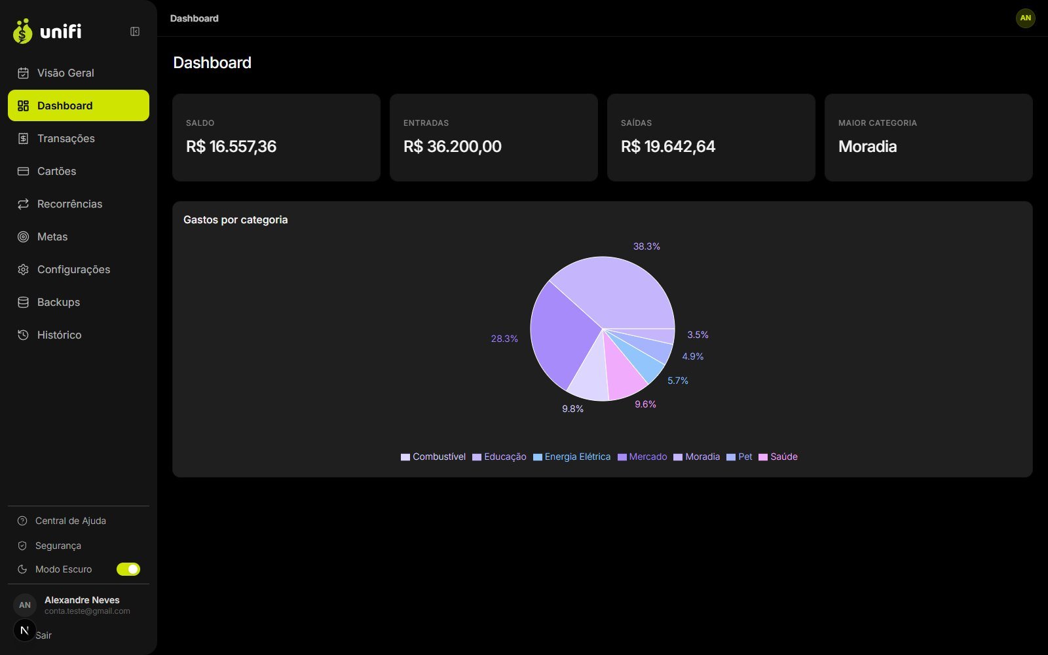Go to the Backups page
The height and width of the screenshot is (655, 1048).
(x=79, y=302)
